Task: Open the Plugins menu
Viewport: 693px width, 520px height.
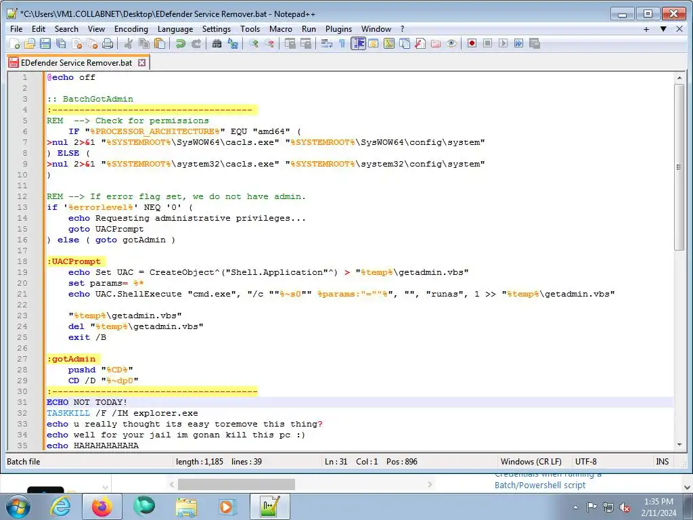Action: 338,28
